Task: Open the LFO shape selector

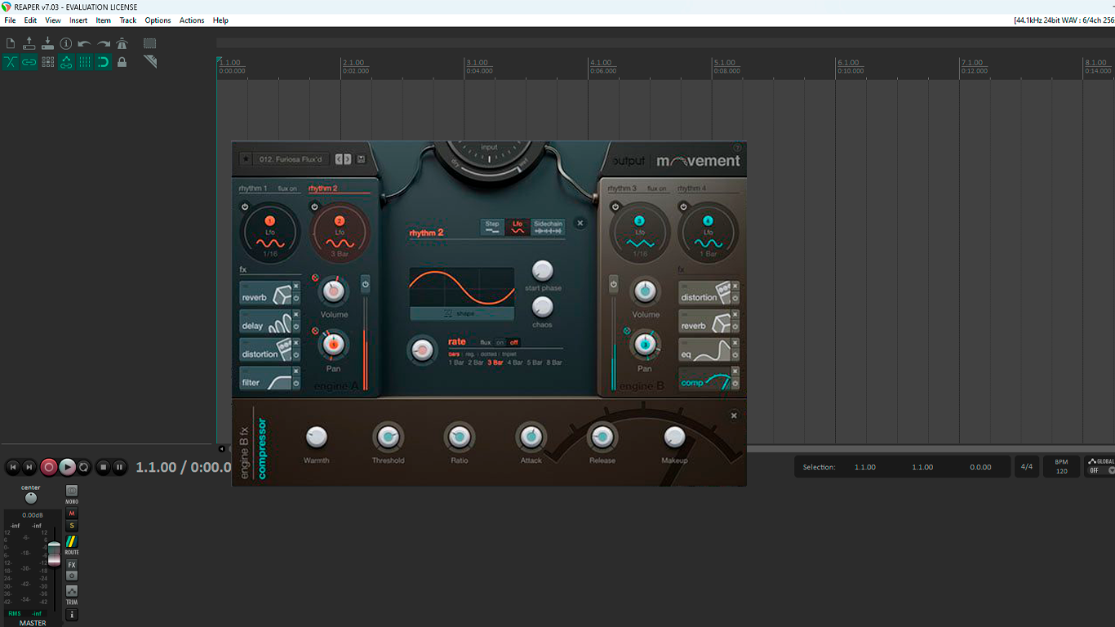Action: pyautogui.click(x=462, y=313)
